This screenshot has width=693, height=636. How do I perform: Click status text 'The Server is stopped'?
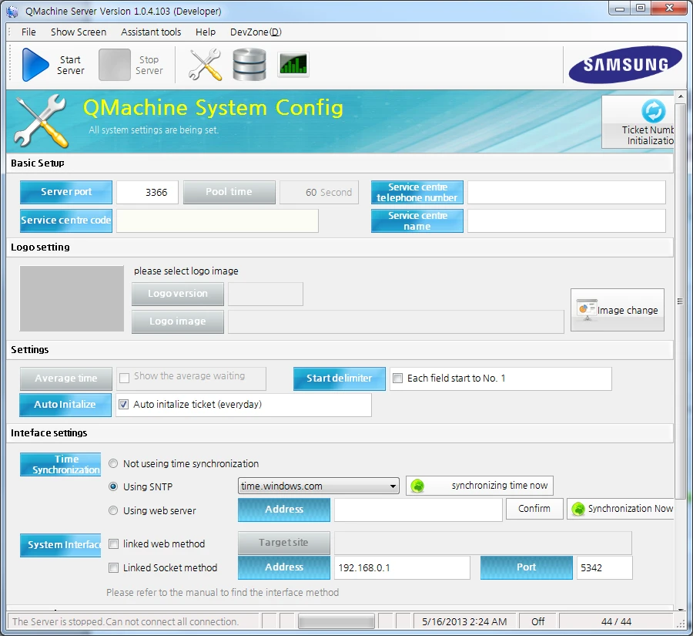point(56,621)
